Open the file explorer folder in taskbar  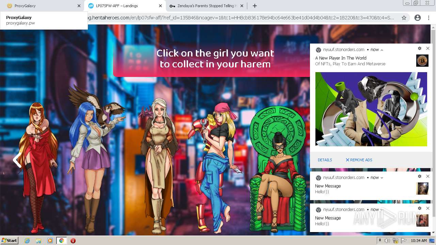pyautogui.click(x=38, y=241)
